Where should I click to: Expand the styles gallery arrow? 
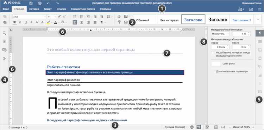[x=258, y=20]
